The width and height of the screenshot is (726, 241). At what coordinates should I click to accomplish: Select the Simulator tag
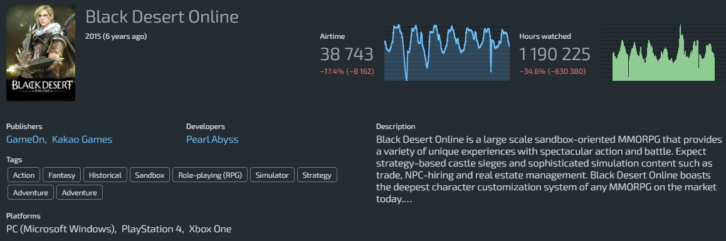point(273,175)
